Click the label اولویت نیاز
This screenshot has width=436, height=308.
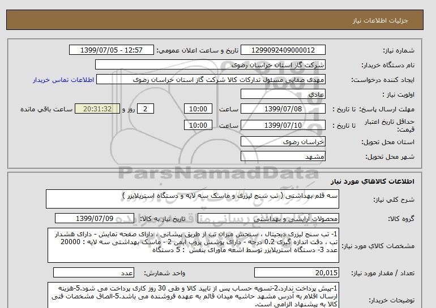pos(399,94)
